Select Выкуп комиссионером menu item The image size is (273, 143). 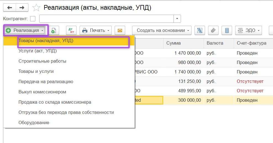(69, 92)
